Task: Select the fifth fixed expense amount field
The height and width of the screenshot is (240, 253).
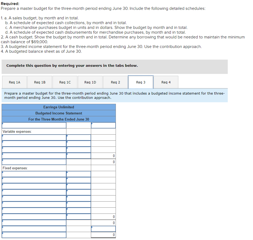Action: pos(79,198)
